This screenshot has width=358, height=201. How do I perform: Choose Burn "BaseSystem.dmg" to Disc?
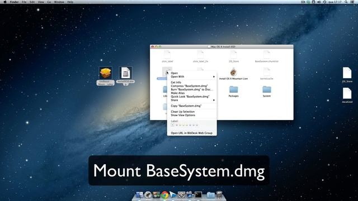tap(192, 89)
